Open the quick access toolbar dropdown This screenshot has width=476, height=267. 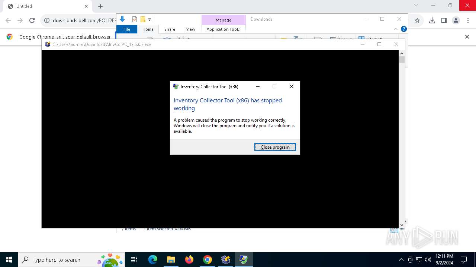pyautogui.click(x=149, y=20)
